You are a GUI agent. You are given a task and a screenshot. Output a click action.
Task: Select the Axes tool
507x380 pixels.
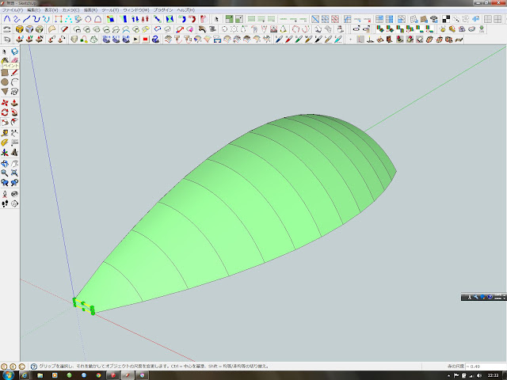tap(5, 152)
